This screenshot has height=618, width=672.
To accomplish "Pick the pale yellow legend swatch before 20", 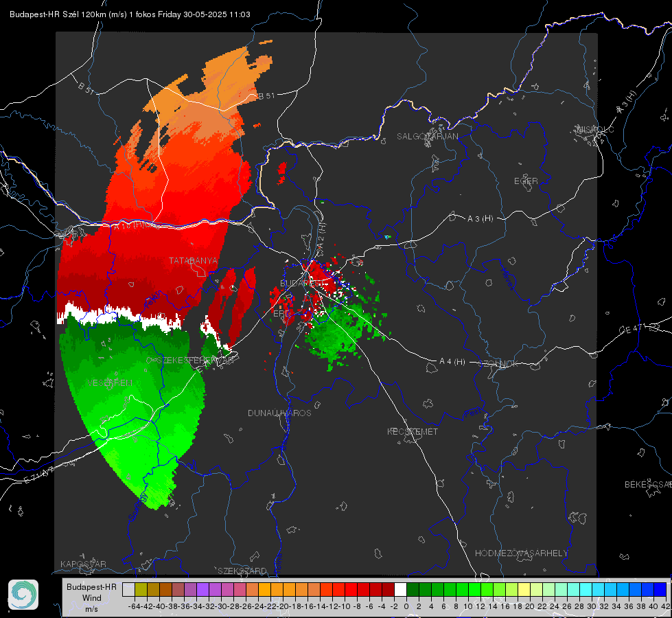I will 524,589.
